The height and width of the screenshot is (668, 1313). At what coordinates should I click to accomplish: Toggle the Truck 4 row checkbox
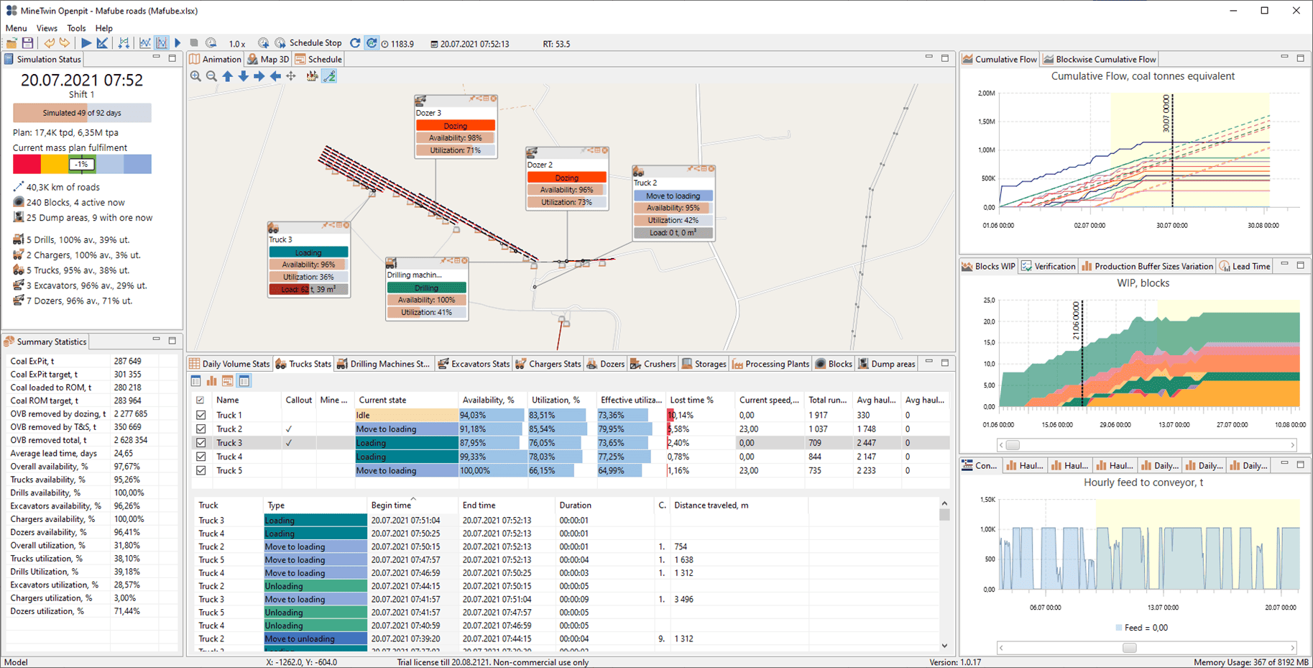[x=201, y=457]
